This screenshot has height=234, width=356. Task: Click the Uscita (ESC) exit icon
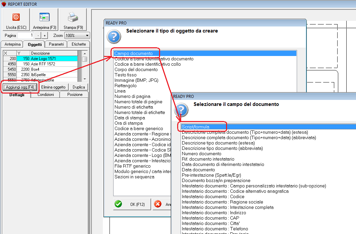16,17
